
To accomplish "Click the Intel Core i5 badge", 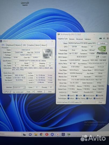I will (48, 54).
